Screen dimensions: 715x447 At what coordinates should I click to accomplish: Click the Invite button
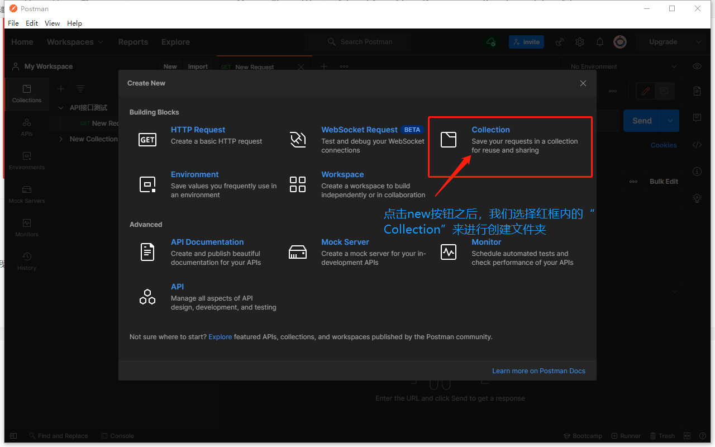[526, 42]
